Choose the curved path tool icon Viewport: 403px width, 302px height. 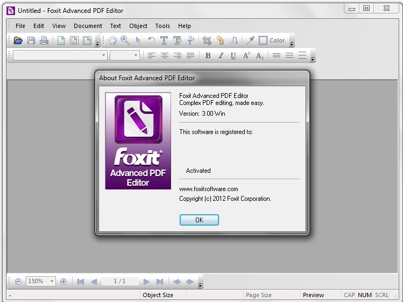point(233,40)
